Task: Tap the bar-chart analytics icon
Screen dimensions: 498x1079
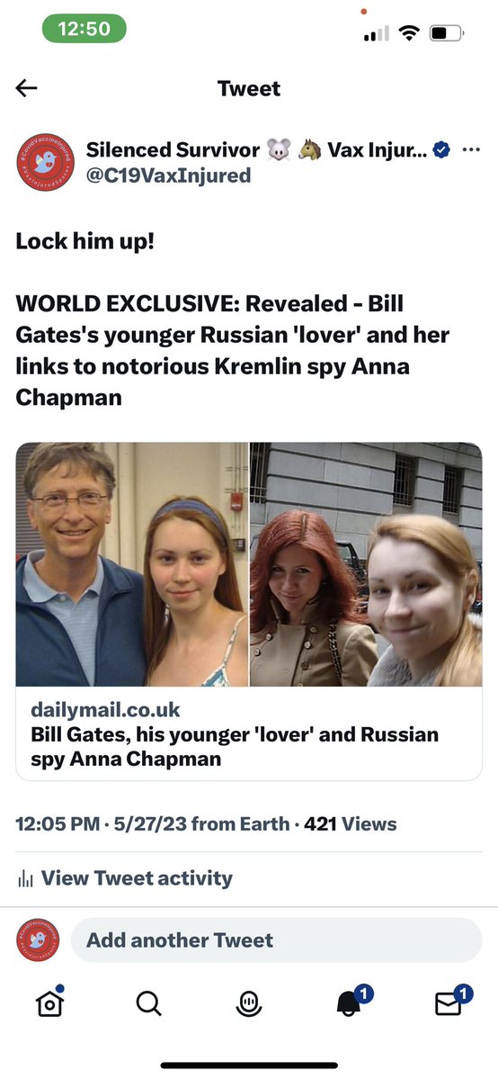Action: pyautogui.click(x=25, y=878)
